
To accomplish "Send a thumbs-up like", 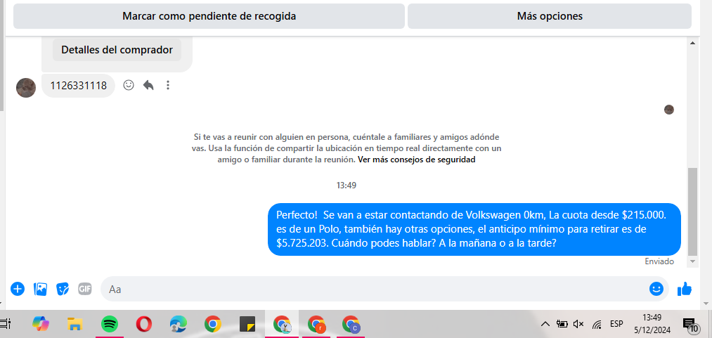I will 685,289.
